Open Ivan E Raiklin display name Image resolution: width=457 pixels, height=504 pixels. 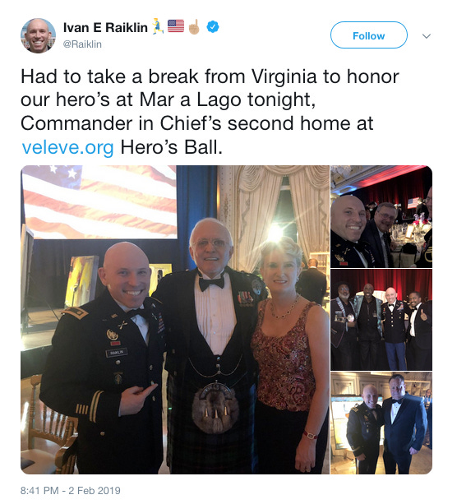[x=105, y=28]
